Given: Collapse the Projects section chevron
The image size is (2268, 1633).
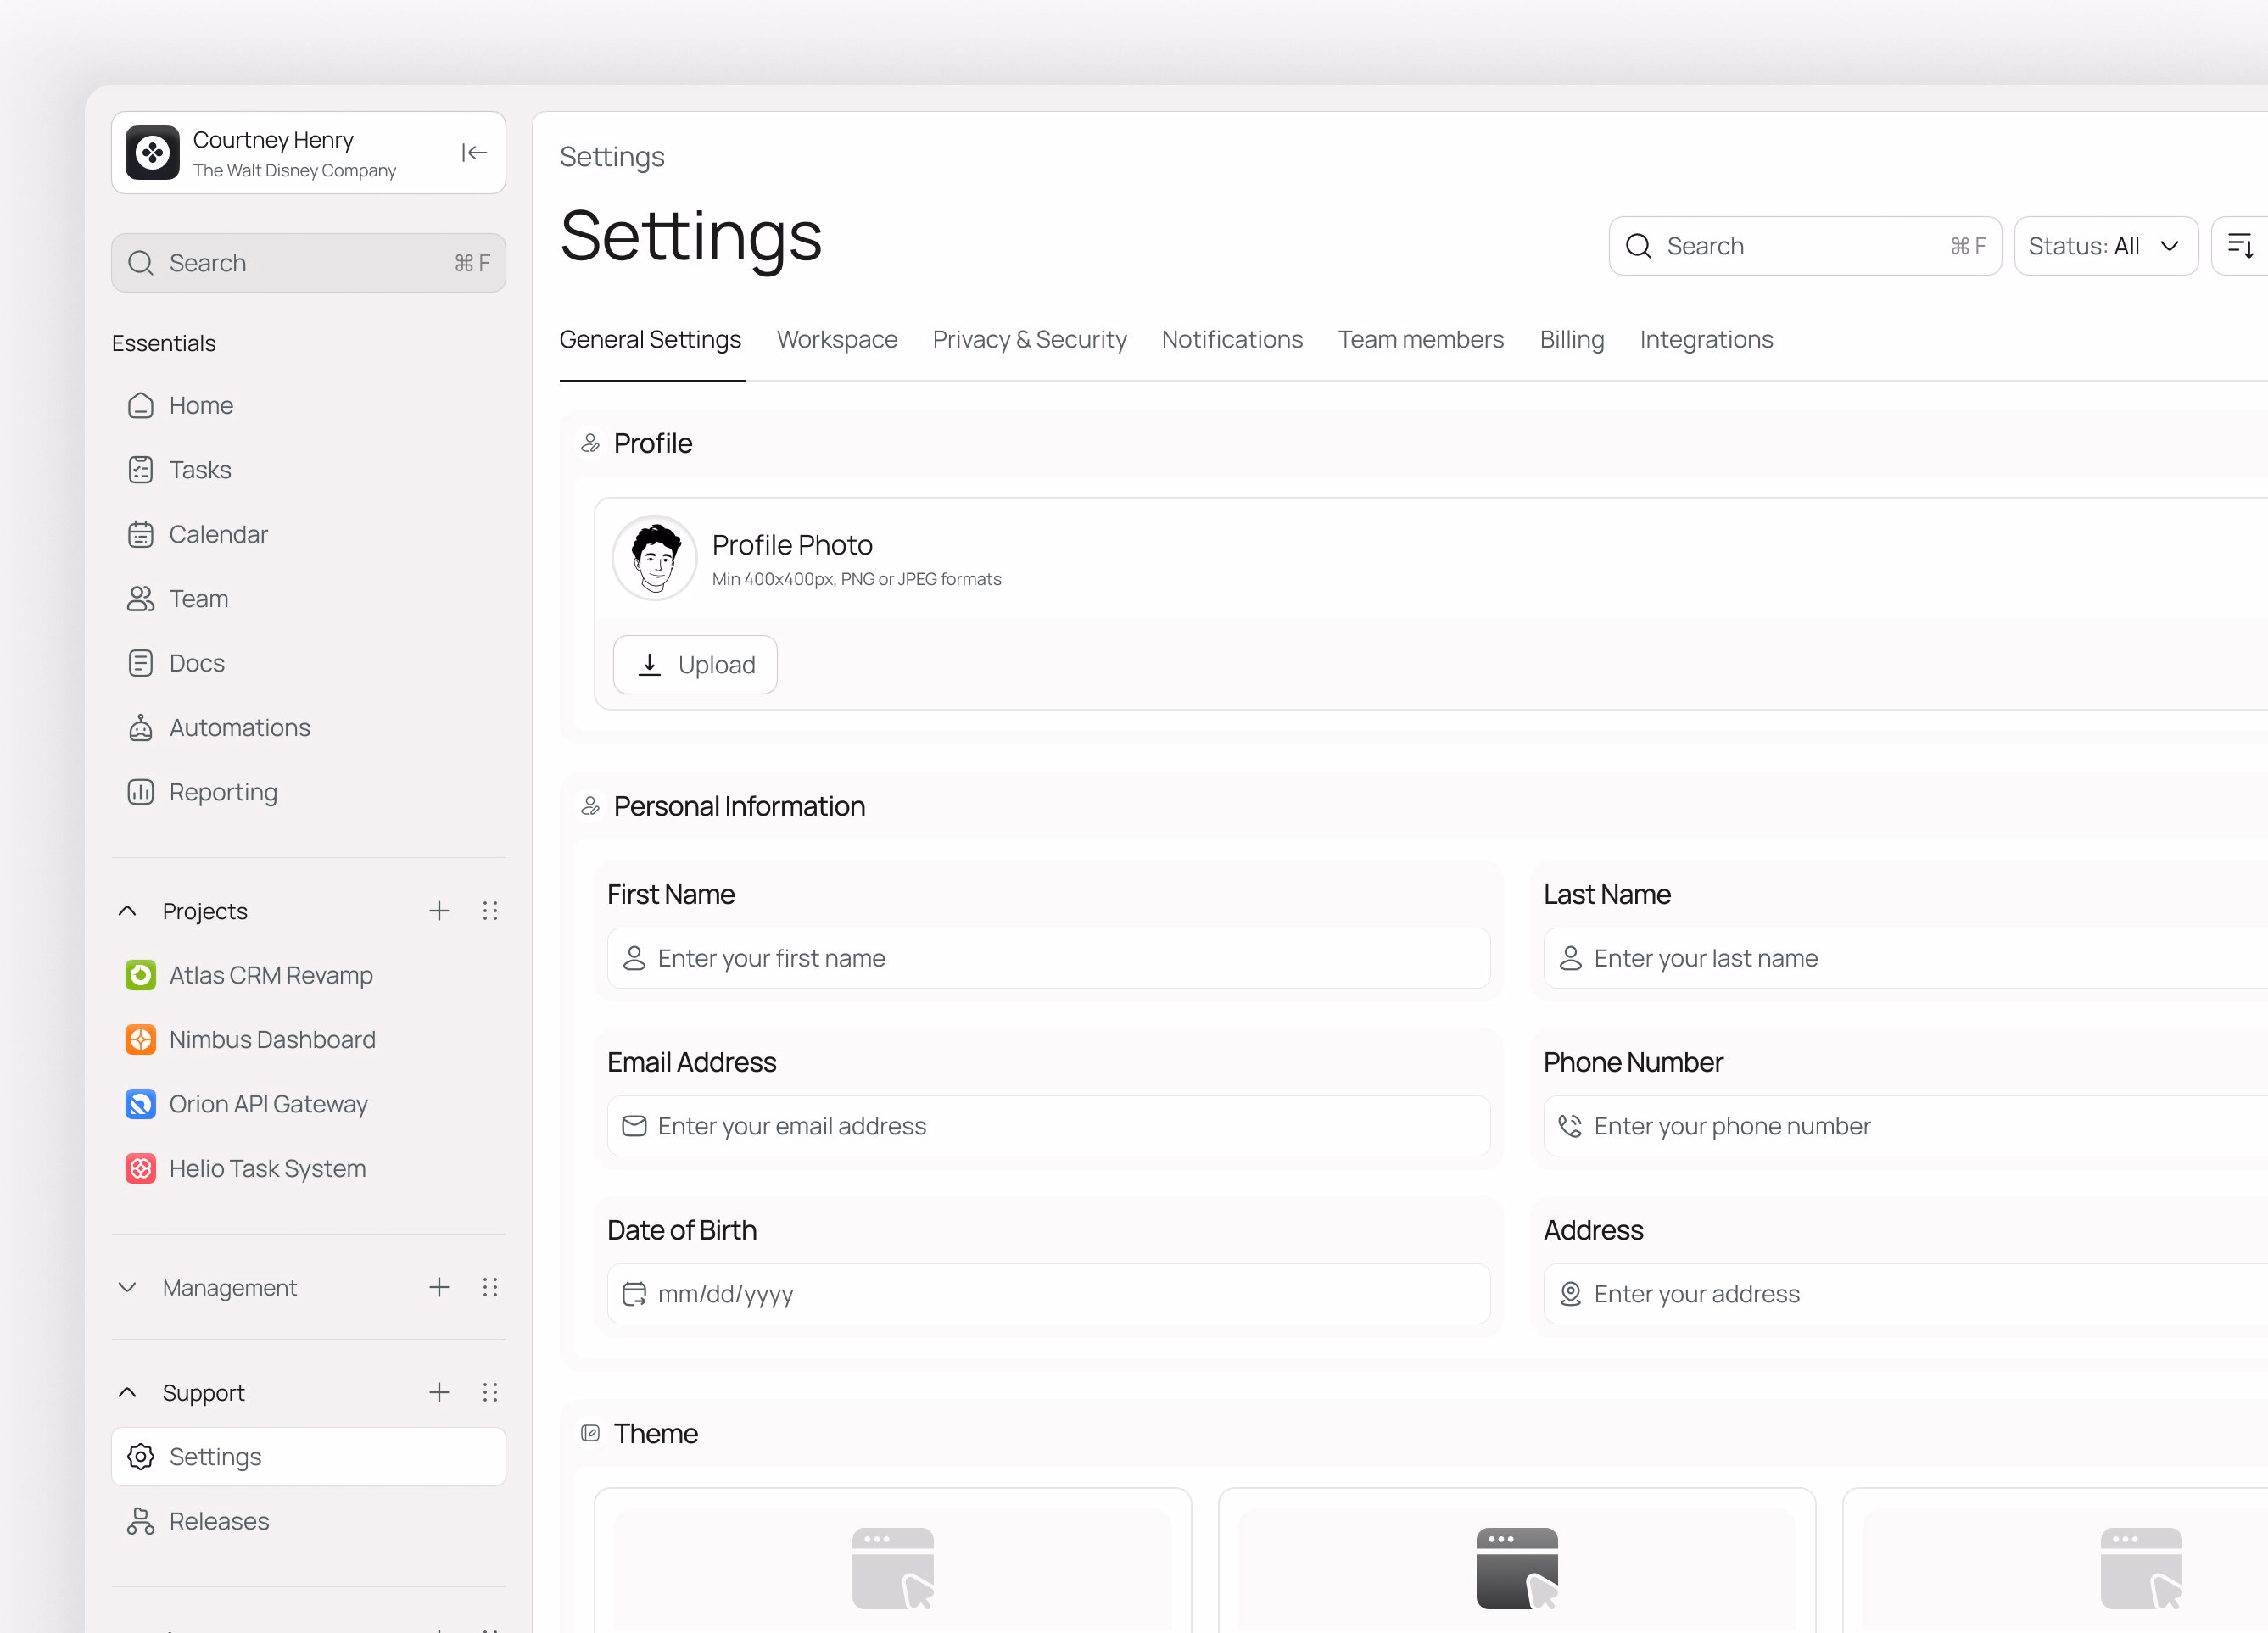Looking at the screenshot, I should [128, 911].
